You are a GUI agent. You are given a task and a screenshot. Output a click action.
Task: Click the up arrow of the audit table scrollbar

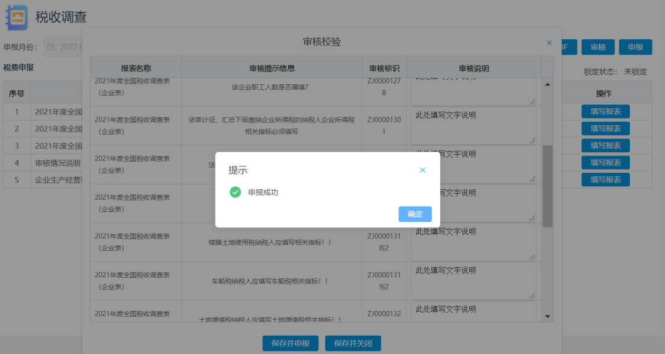tap(547, 84)
